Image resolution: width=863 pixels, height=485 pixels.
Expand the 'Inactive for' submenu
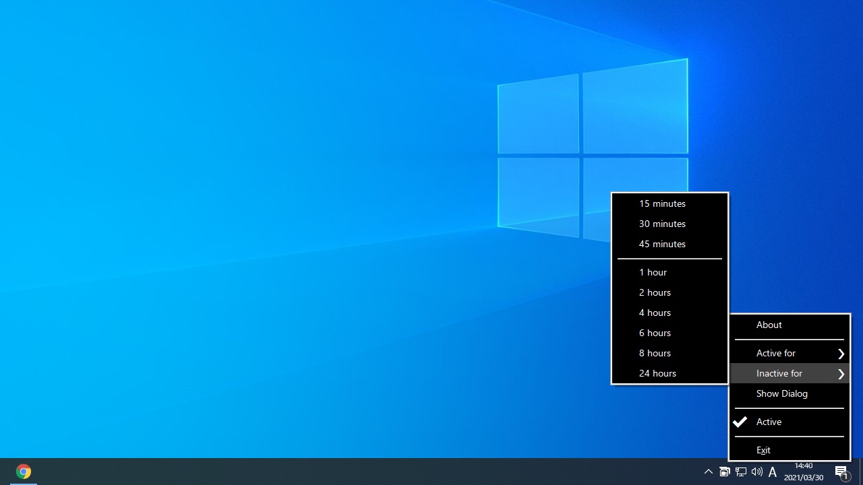coord(790,373)
